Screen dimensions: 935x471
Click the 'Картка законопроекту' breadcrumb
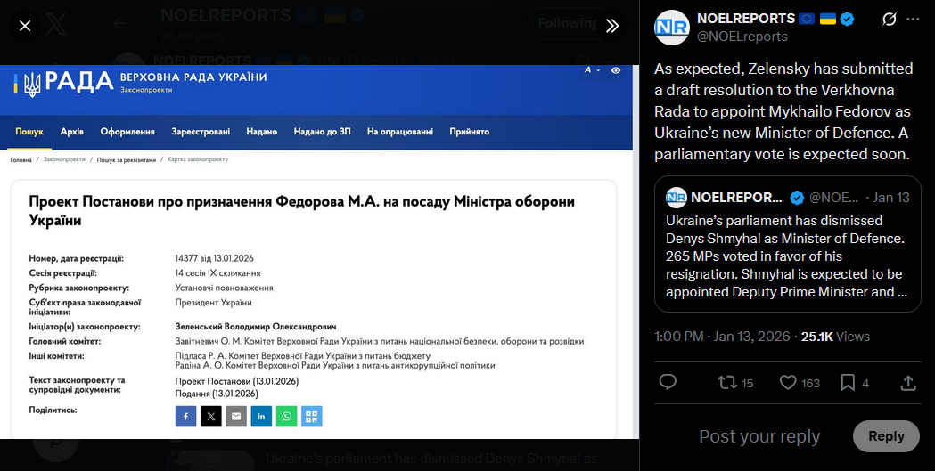(x=198, y=159)
